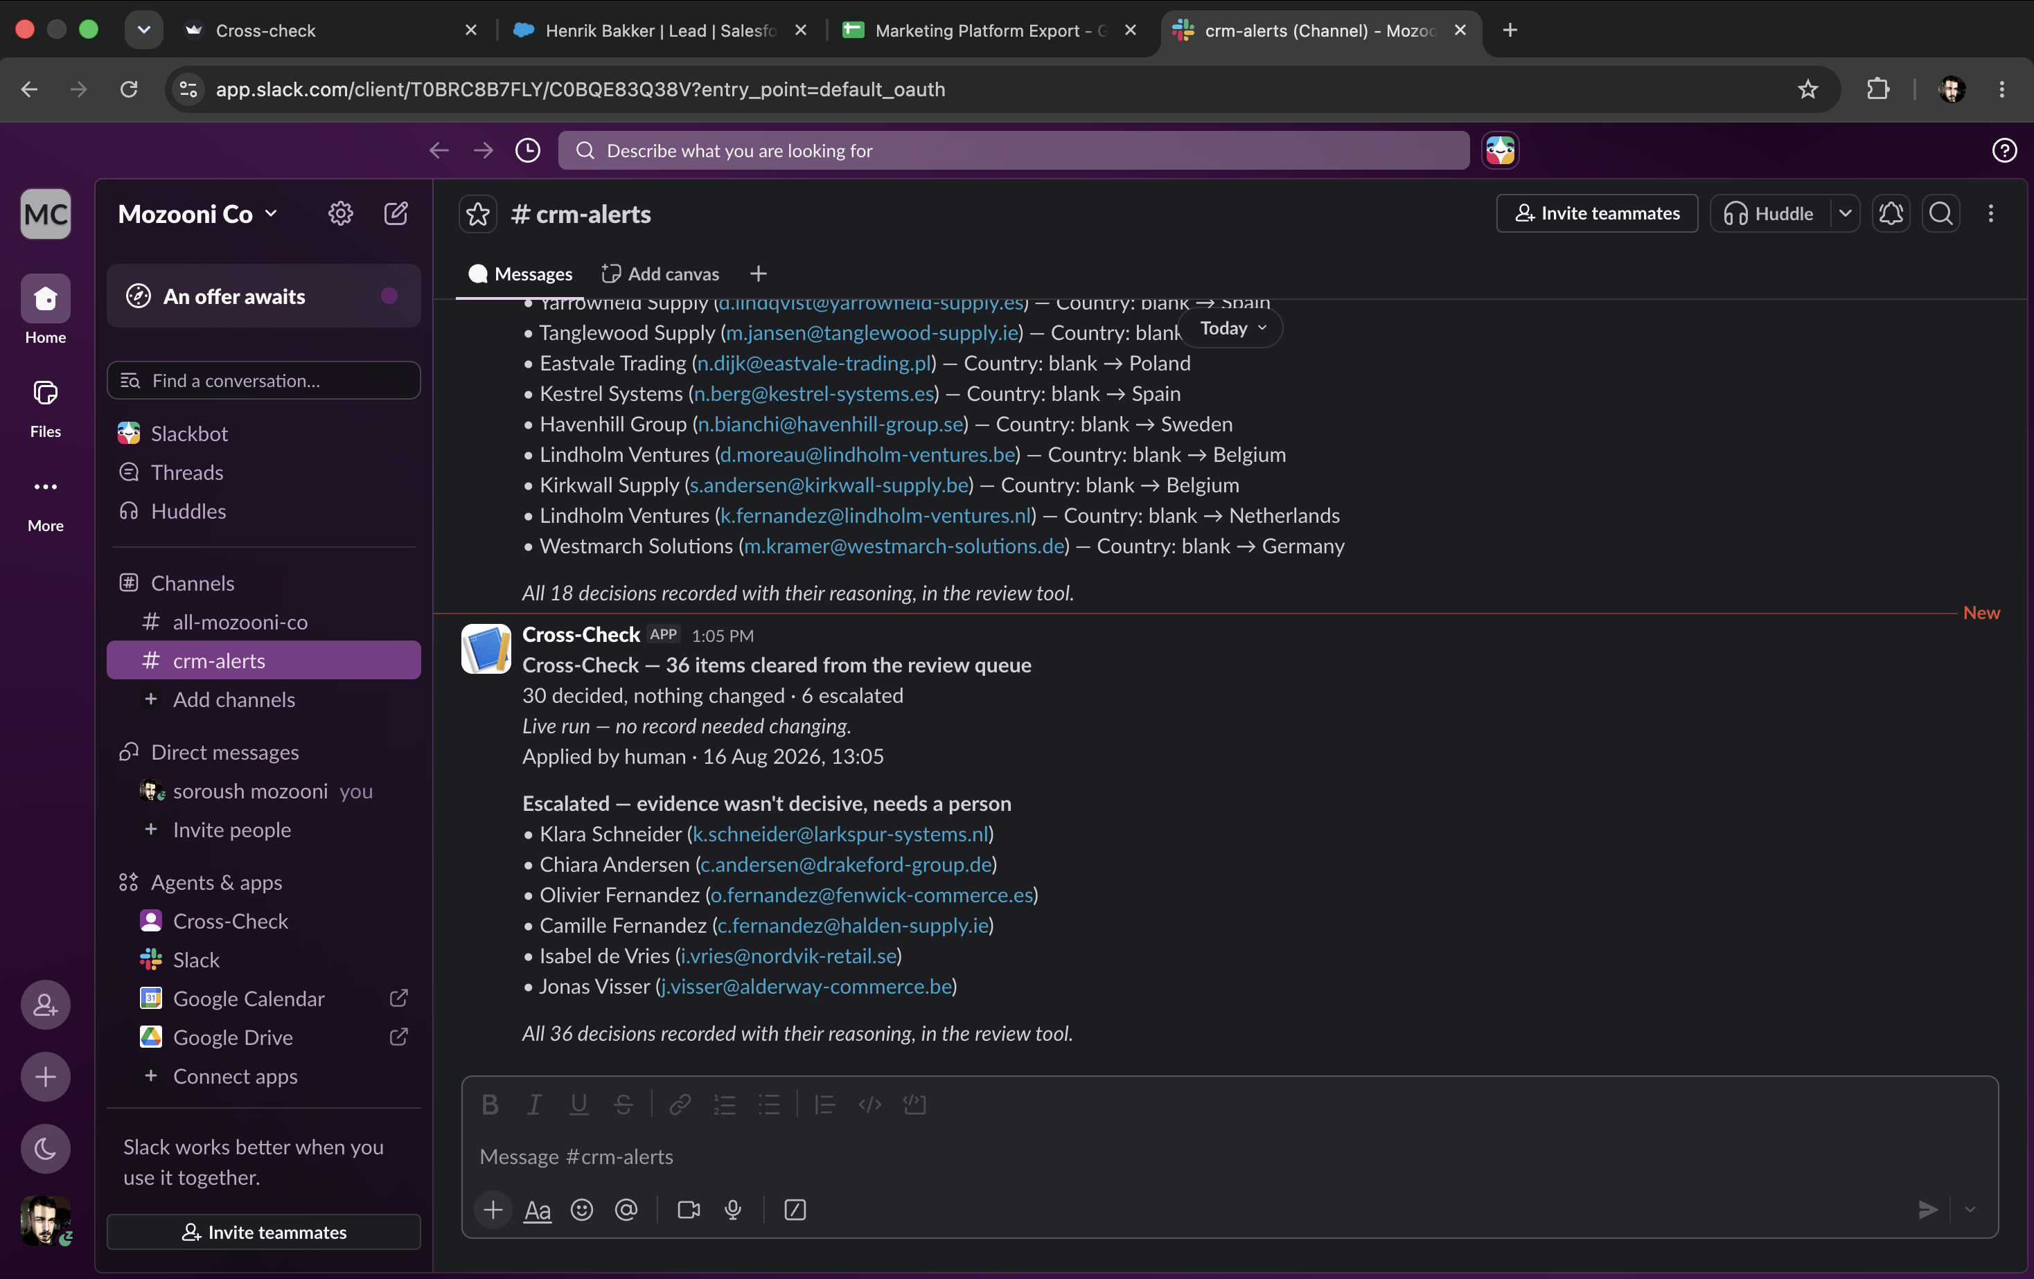Open Chrome tab search dropdown
Screen dimensions: 2034x1279
pos(143,30)
